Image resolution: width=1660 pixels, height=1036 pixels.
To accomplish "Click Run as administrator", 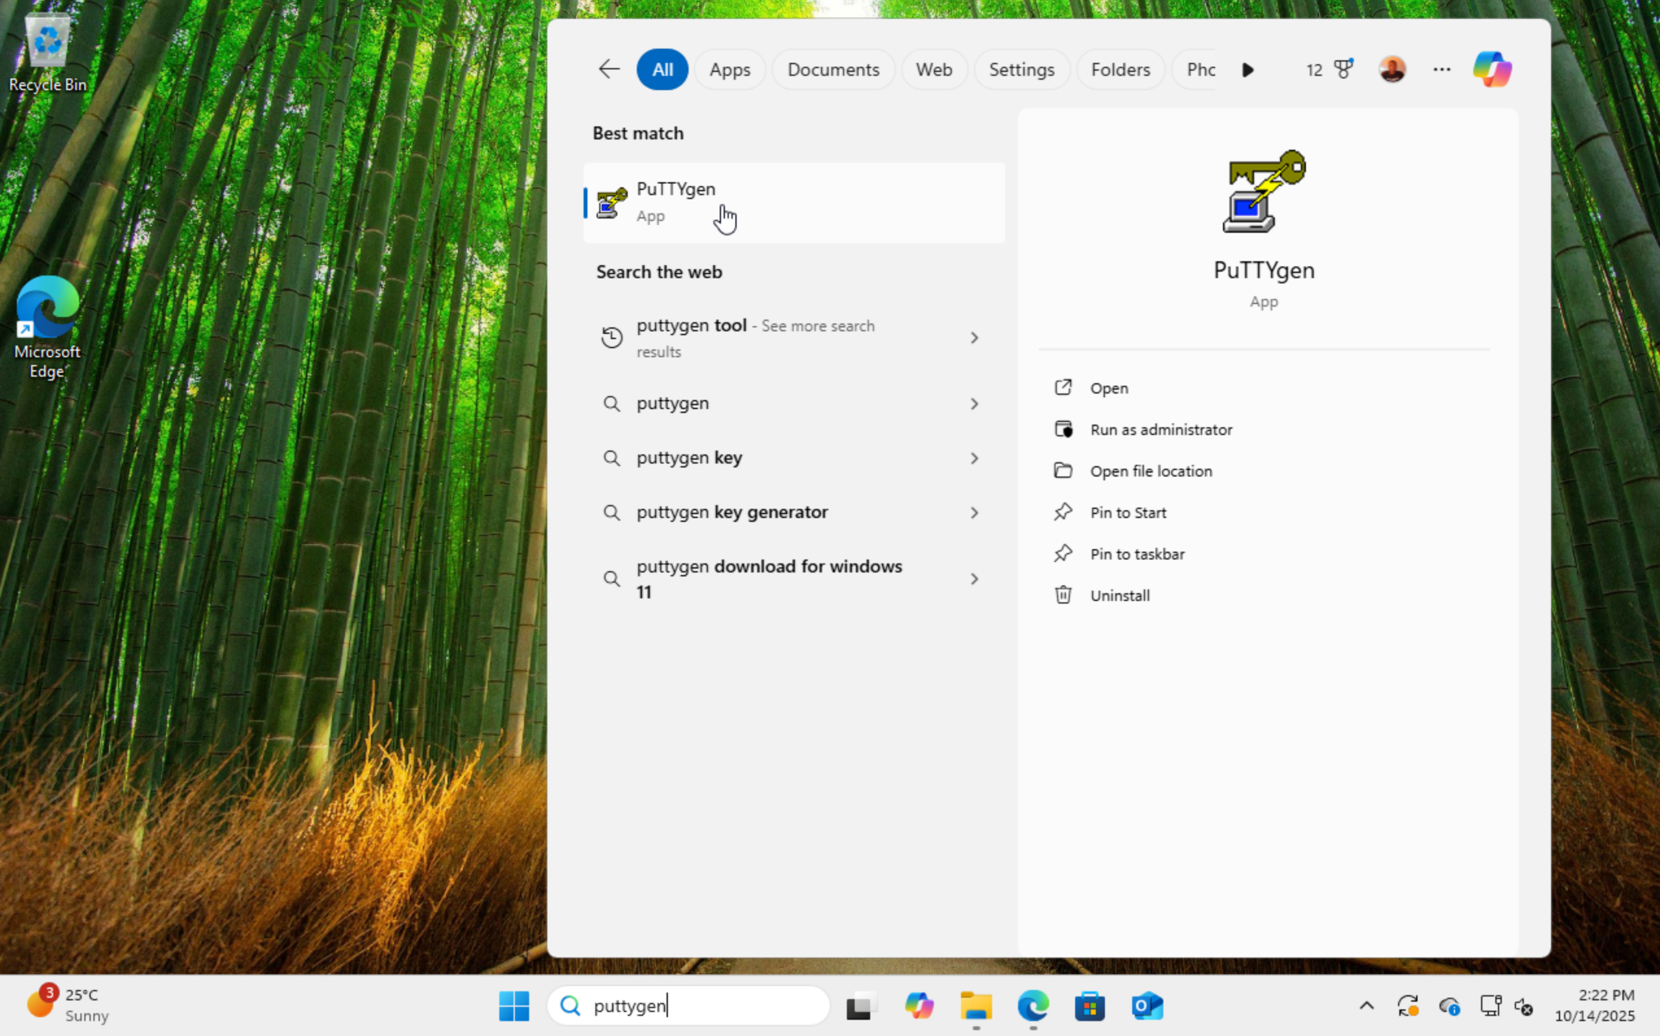I will 1161,430.
